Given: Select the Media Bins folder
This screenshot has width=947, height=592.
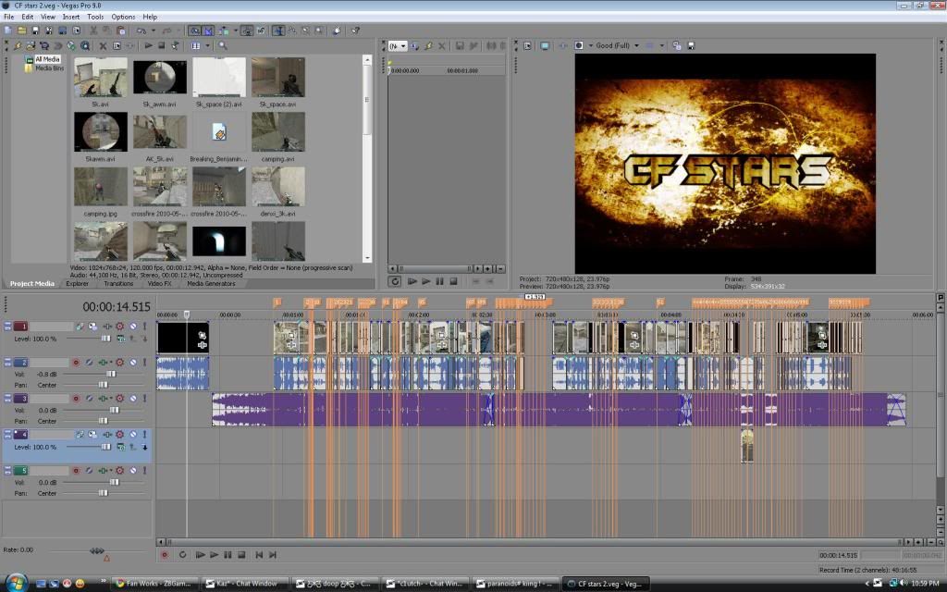Looking at the screenshot, I should click(x=49, y=68).
